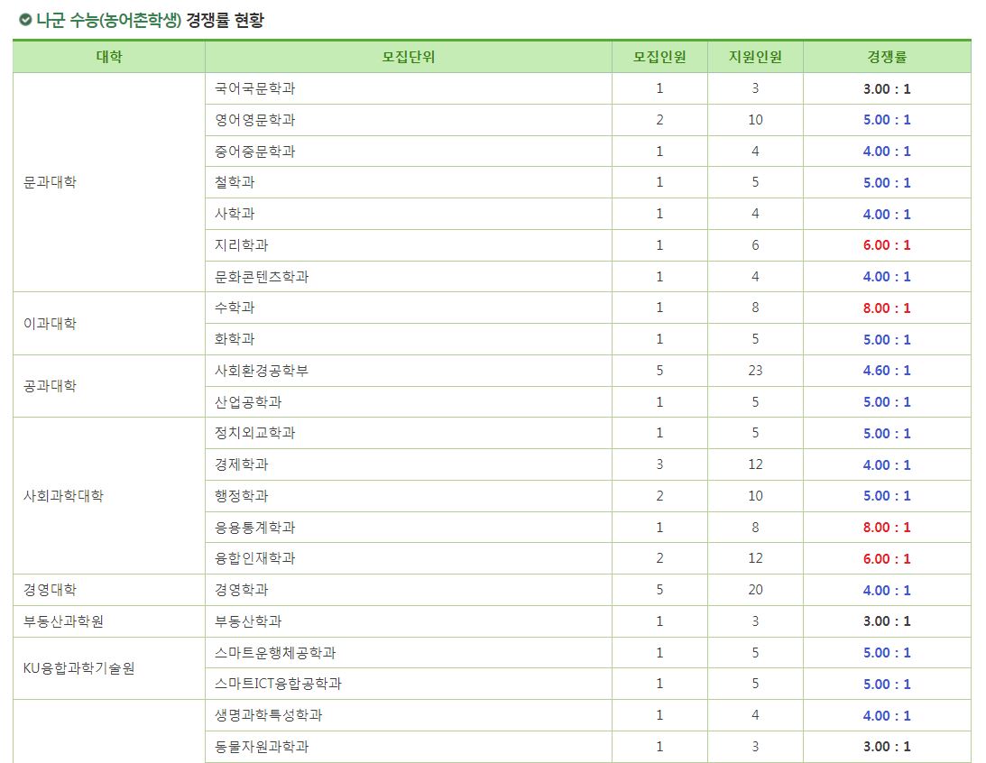This screenshot has height=763, width=986.
Task: Click the '모집단위' column header
Action: coord(408,57)
